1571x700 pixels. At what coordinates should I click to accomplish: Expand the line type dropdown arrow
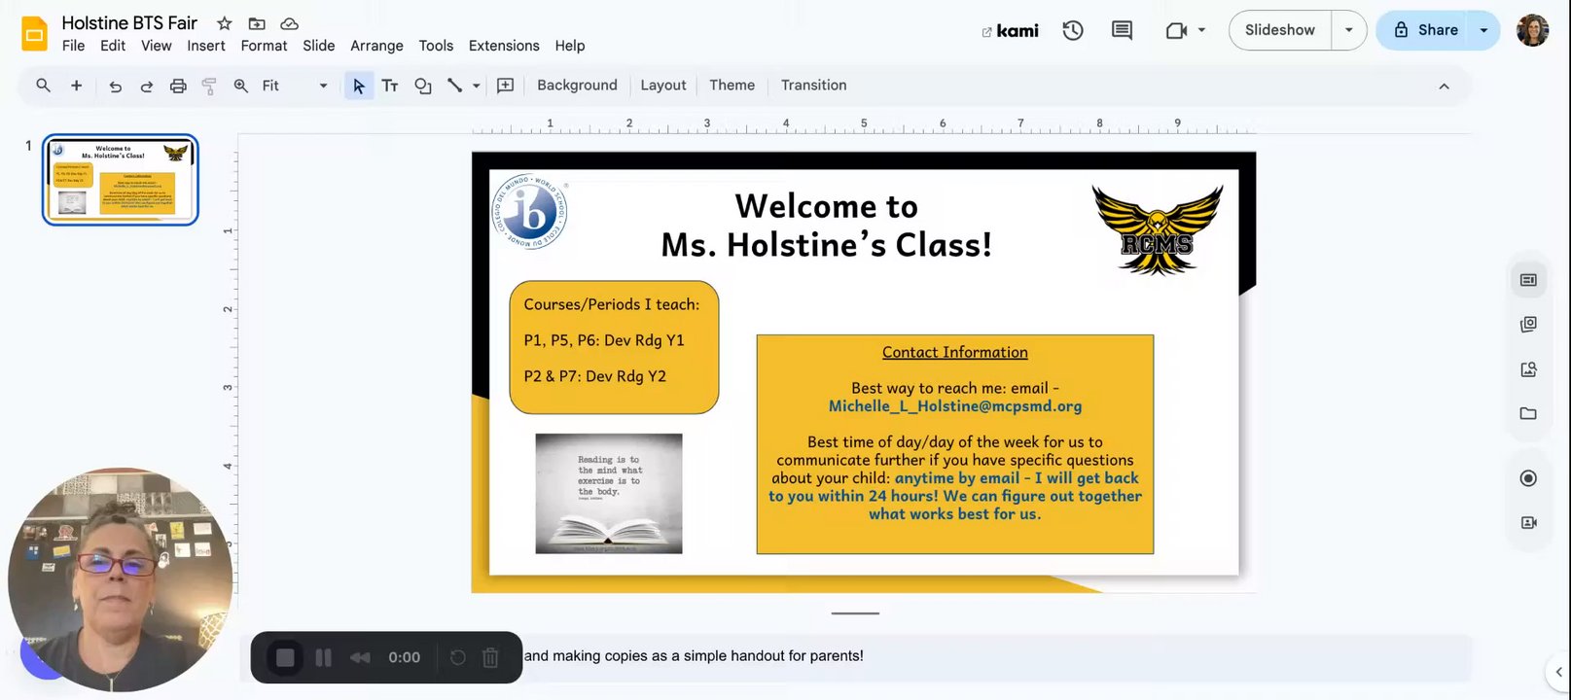[x=476, y=86]
